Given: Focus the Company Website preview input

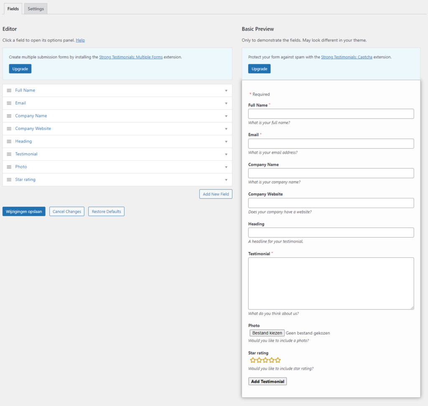Looking at the screenshot, I should pos(331,203).
